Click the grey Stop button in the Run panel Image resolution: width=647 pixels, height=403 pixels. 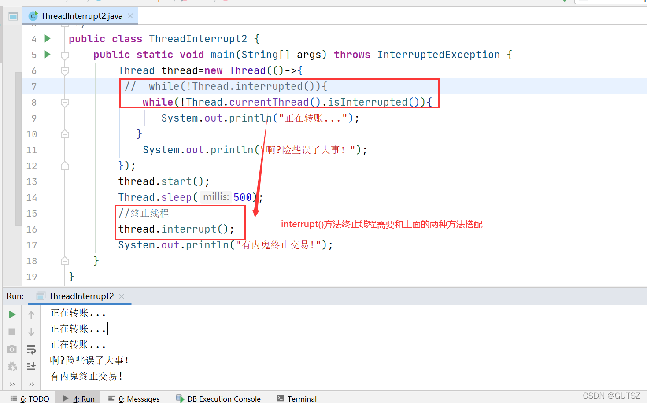point(12,332)
